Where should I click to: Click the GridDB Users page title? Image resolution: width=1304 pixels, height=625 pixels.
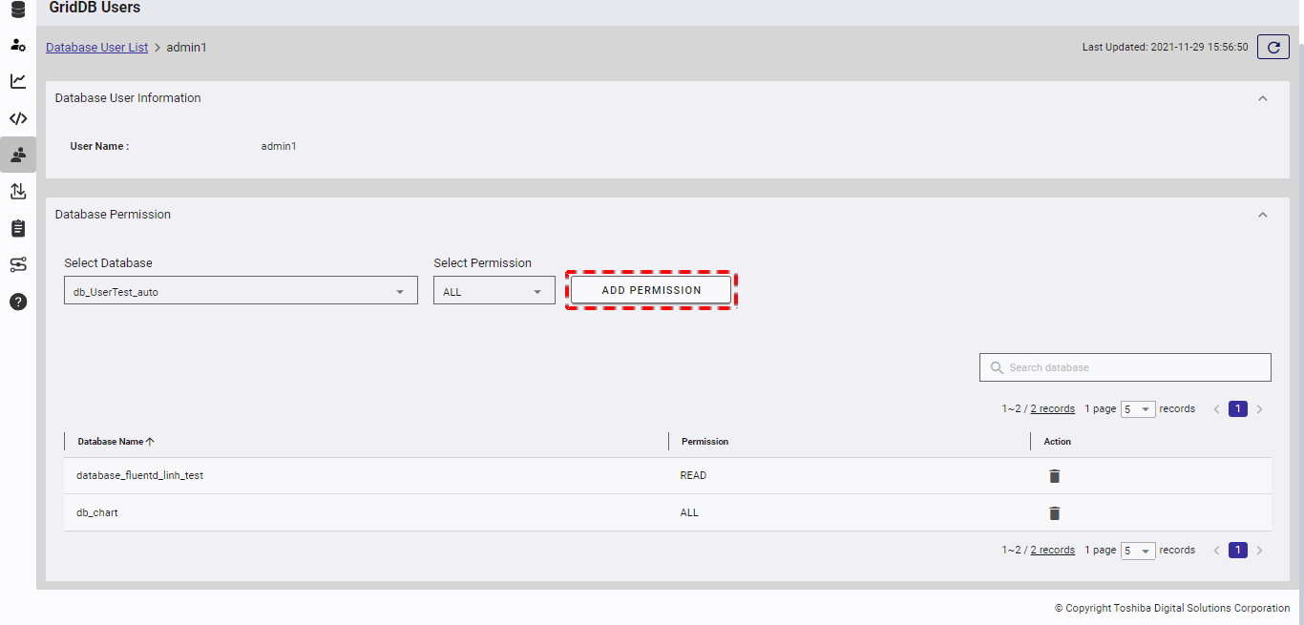[x=95, y=8]
